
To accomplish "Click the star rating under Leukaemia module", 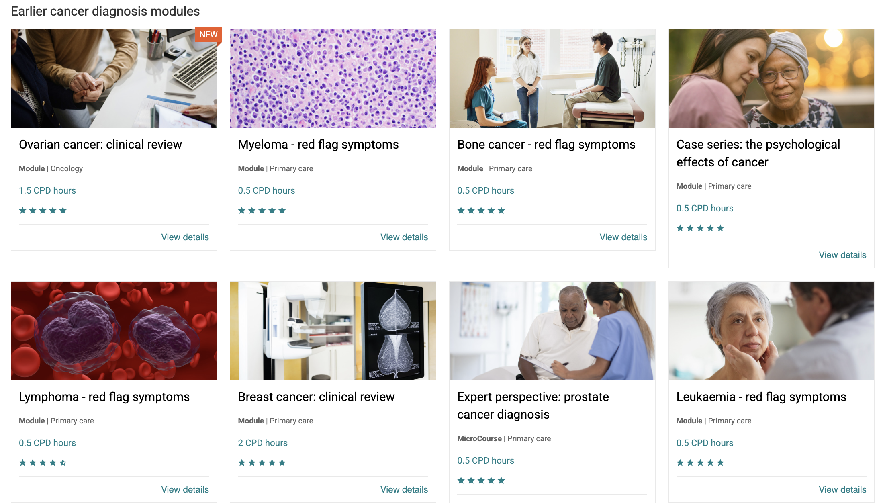I will (x=700, y=463).
